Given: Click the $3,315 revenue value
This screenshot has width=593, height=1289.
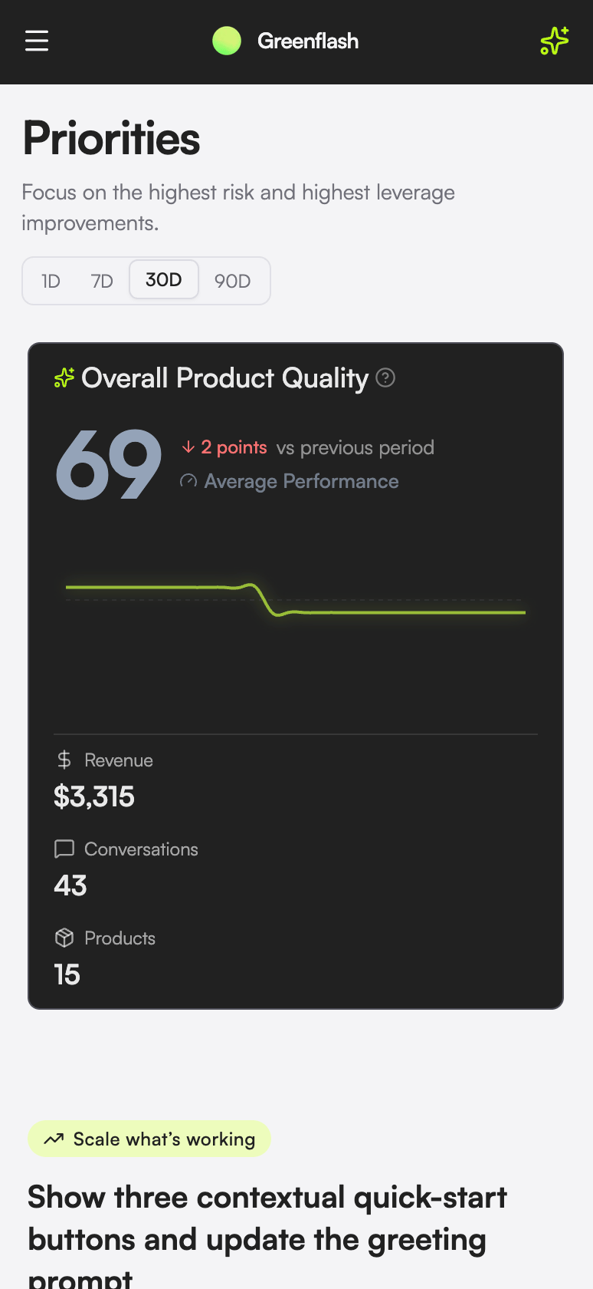Looking at the screenshot, I should [94, 796].
